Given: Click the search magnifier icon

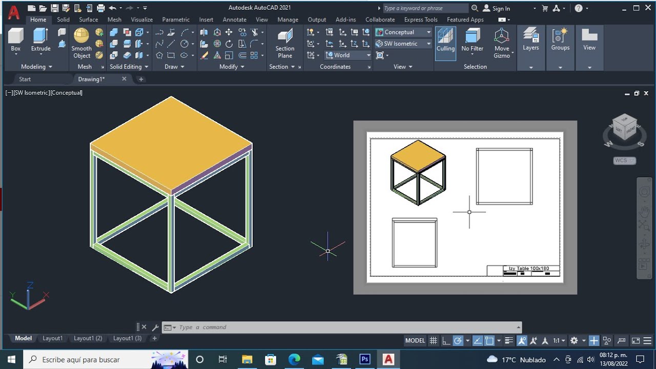Looking at the screenshot, I should pyautogui.click(x=475, y=8).
